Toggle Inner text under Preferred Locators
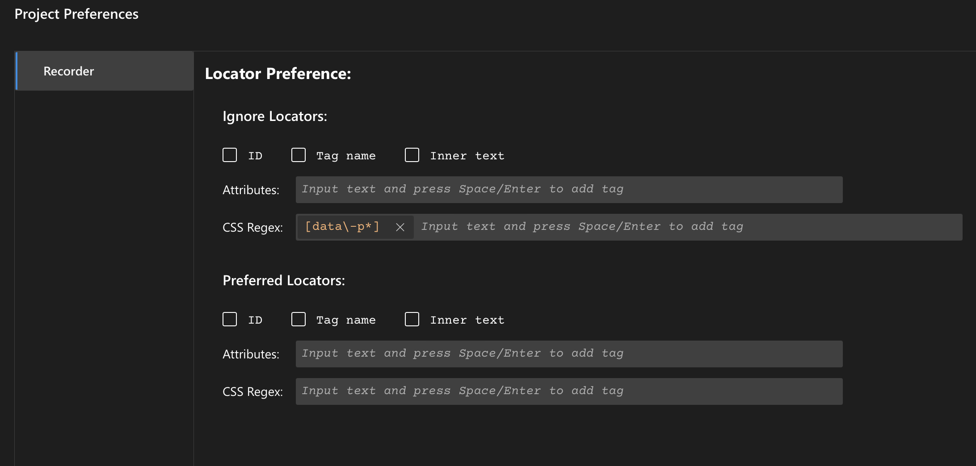The image size is (976, 466). click(412, 320)
